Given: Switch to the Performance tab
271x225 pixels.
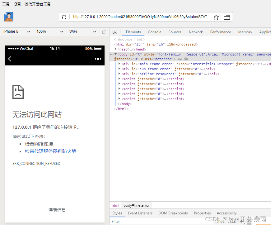Looking at the screenshot, I should [220, 32].
